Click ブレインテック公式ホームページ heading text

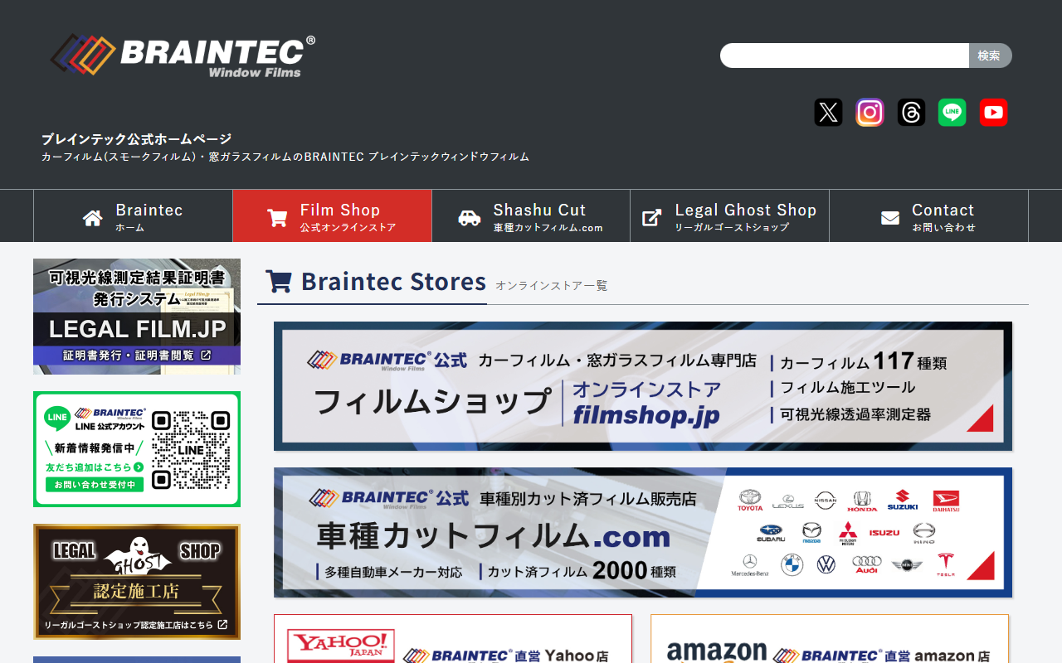pos(137,138)
